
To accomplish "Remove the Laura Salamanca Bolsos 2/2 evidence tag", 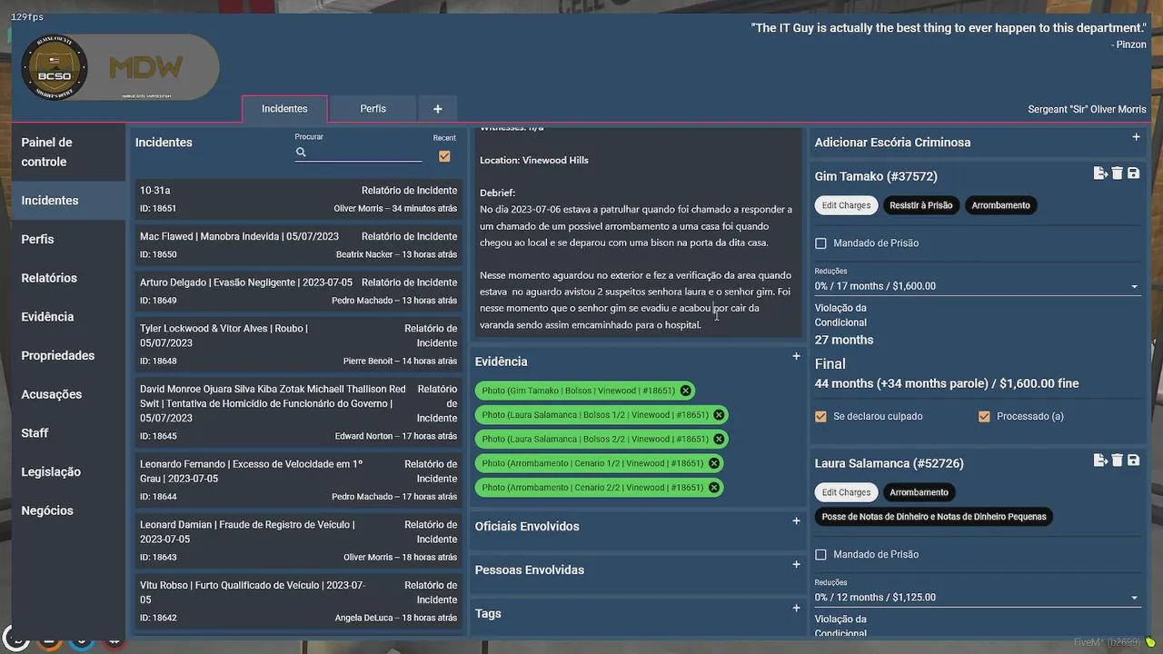I will [719, 439].
